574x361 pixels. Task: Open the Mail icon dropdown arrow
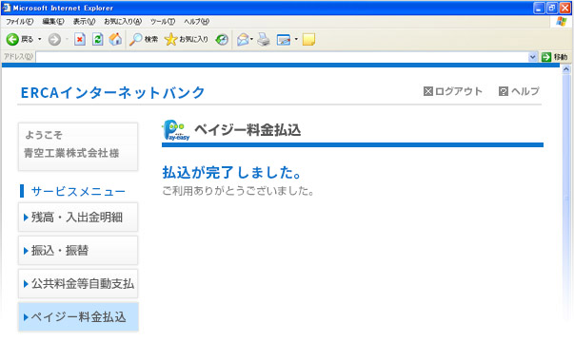(x=252, y=39)
